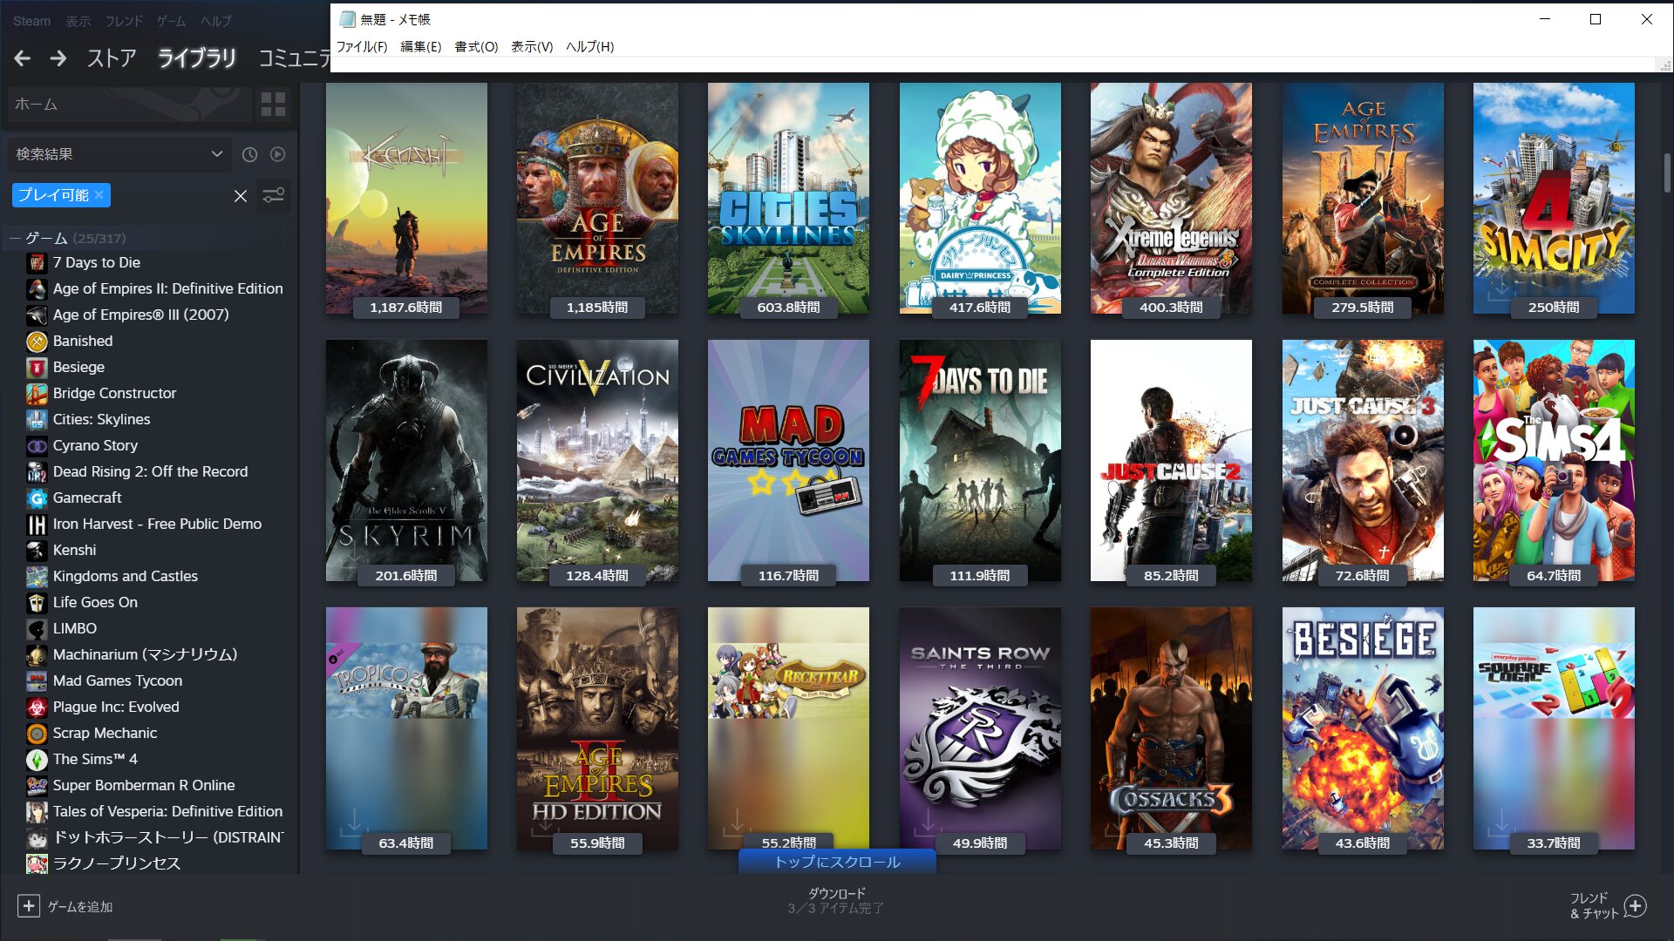
Task: Toggle the ready-to-play filter icon
Action: (277, 154)
